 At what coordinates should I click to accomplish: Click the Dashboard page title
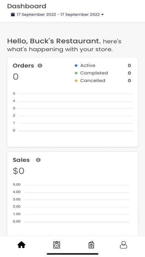coord(27,6)
